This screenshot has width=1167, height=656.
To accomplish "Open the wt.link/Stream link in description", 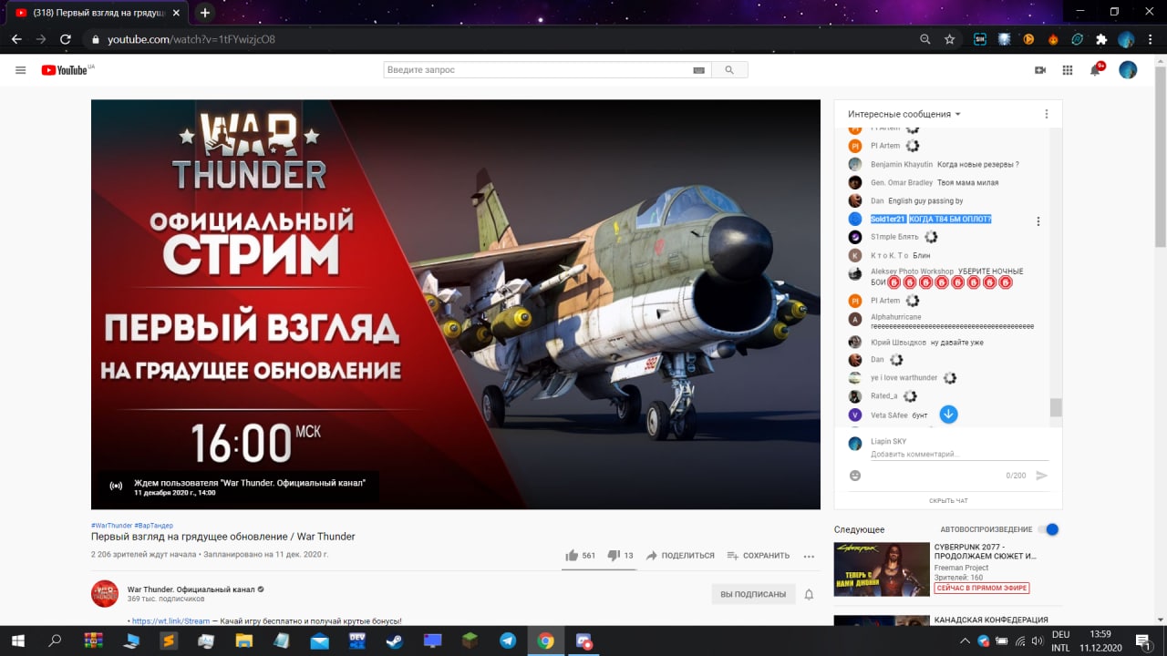I will click(x=170, y=621).
